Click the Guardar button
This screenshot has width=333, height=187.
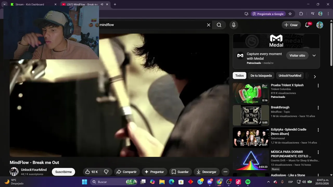(x=180, y=172)
